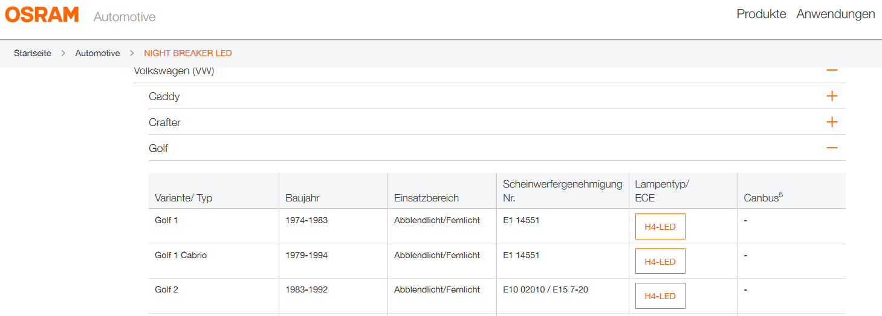Collapse the Golf model row label

158,148
